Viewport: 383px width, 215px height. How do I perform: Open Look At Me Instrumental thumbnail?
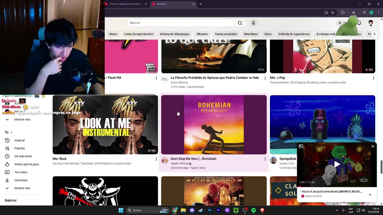pyautogui.click(x=105, y=125)
